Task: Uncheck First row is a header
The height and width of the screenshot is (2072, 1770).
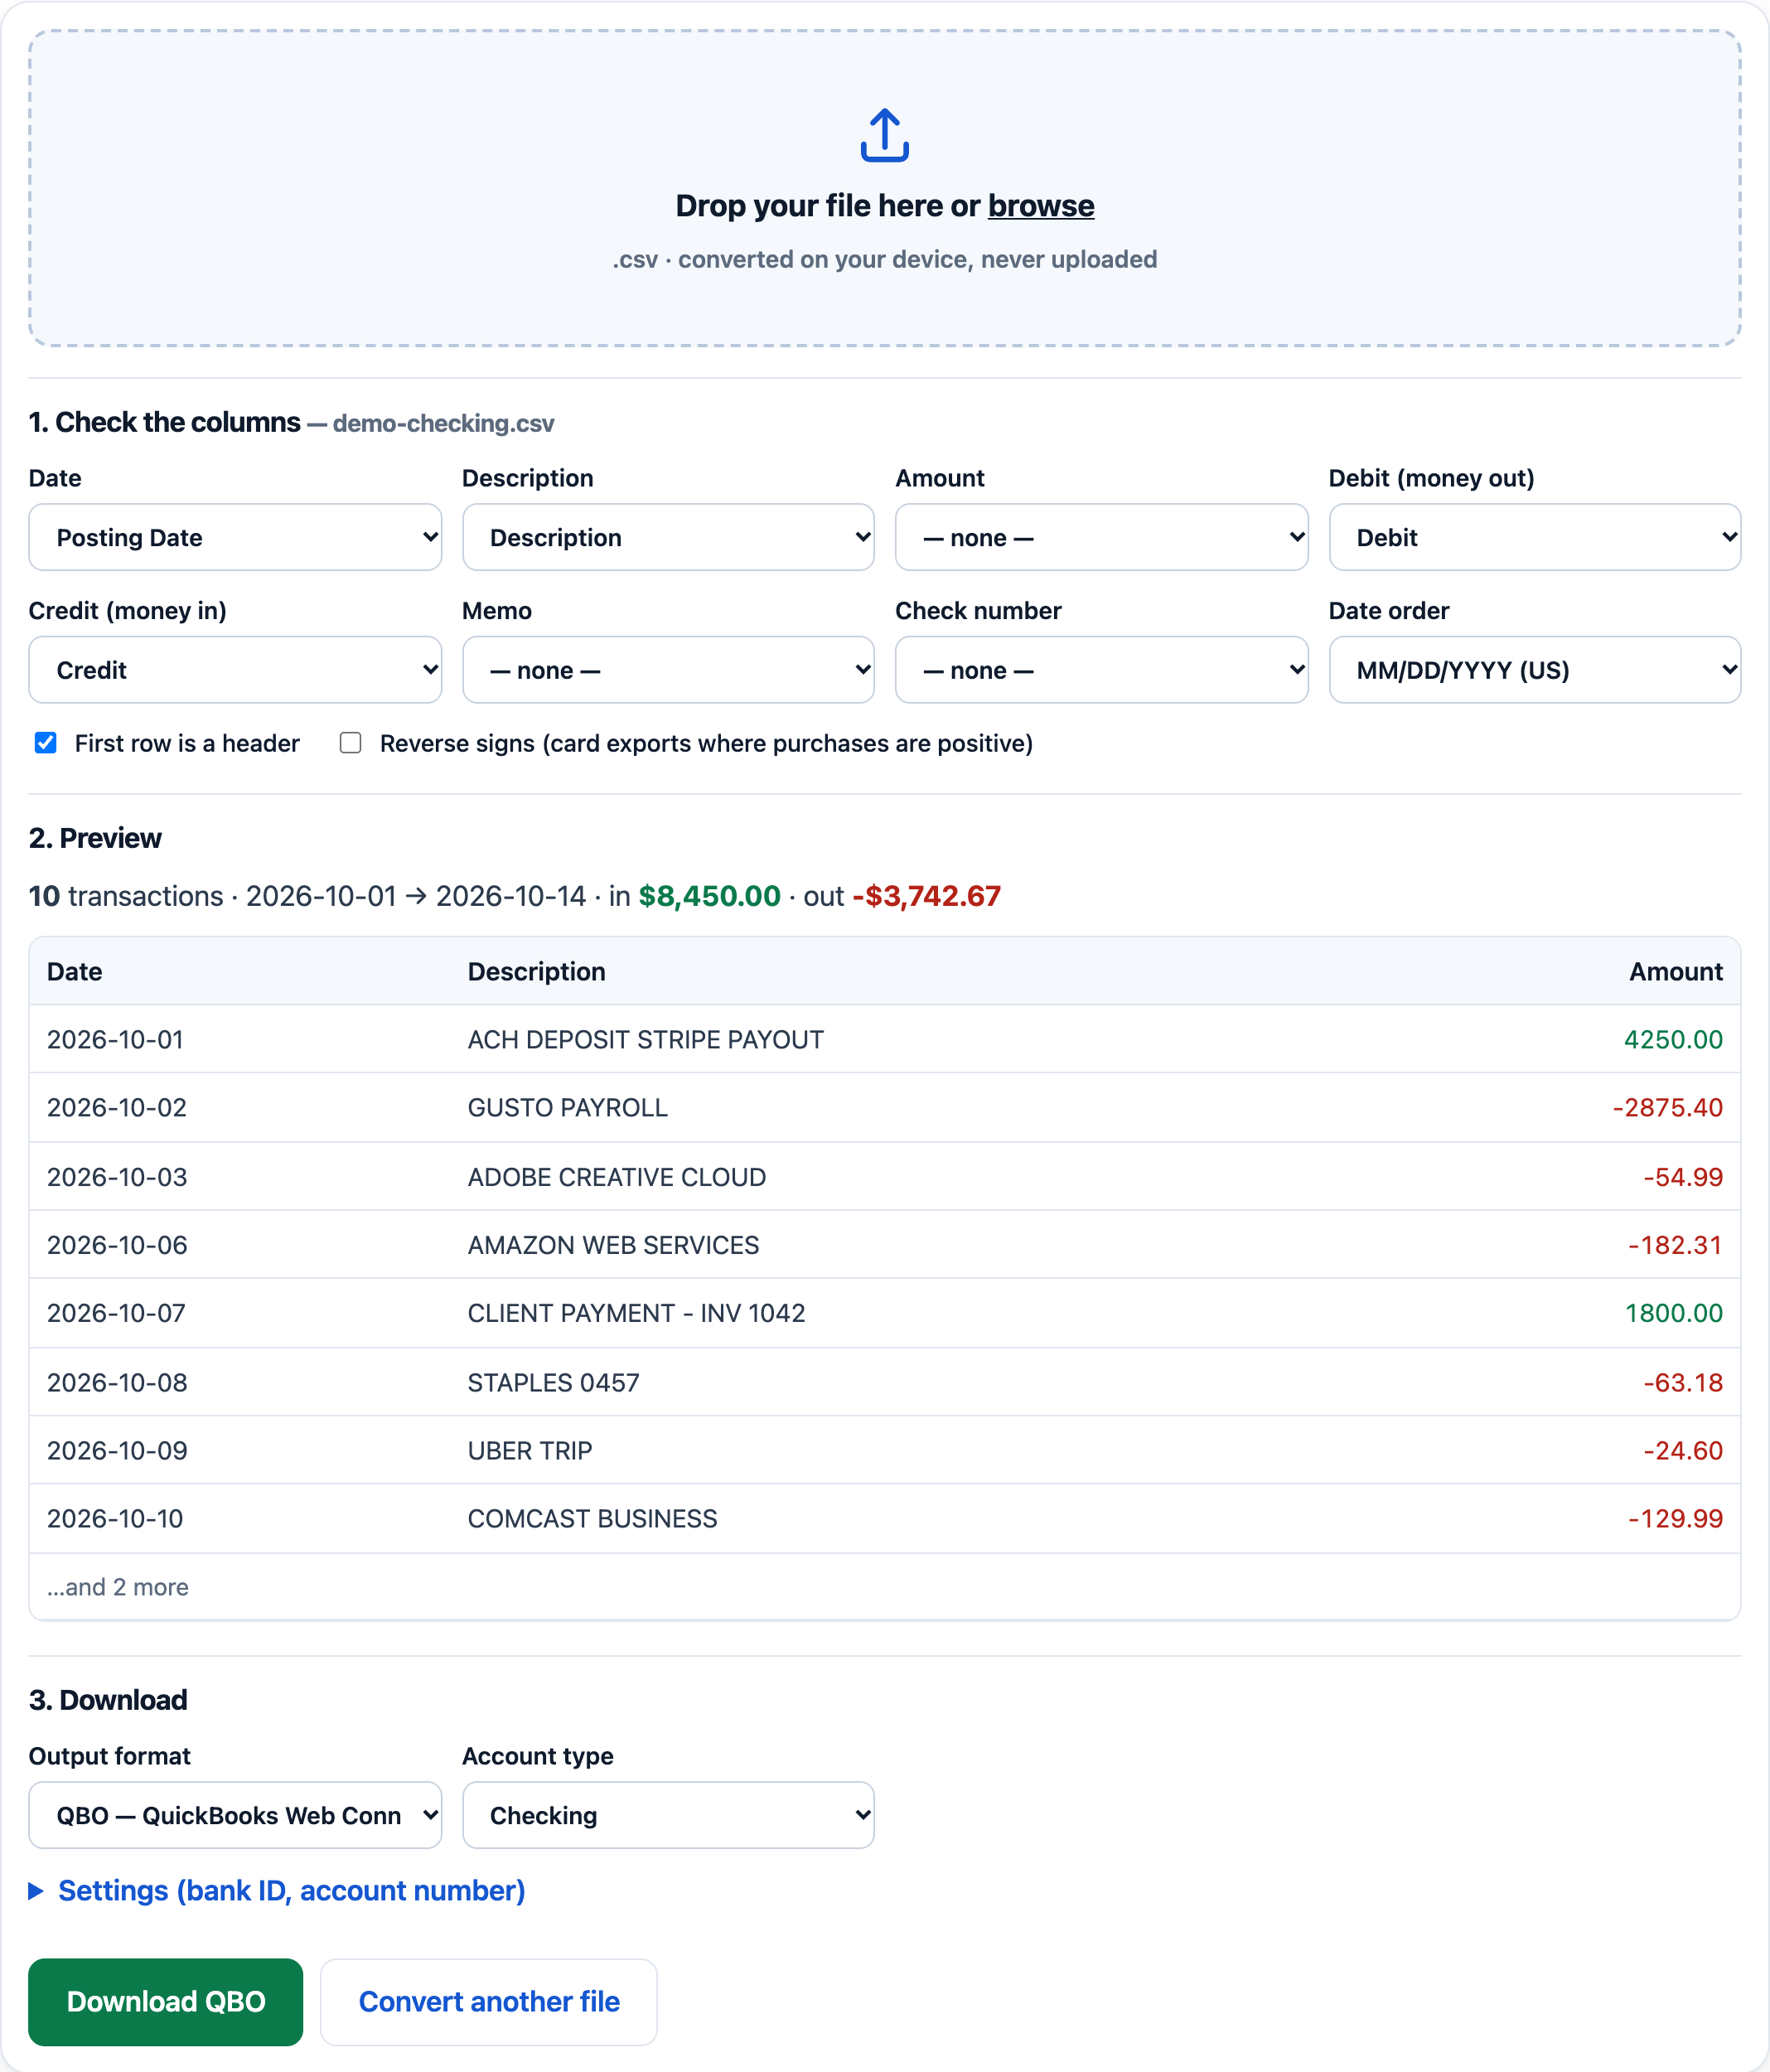Action: click(46, 743)
